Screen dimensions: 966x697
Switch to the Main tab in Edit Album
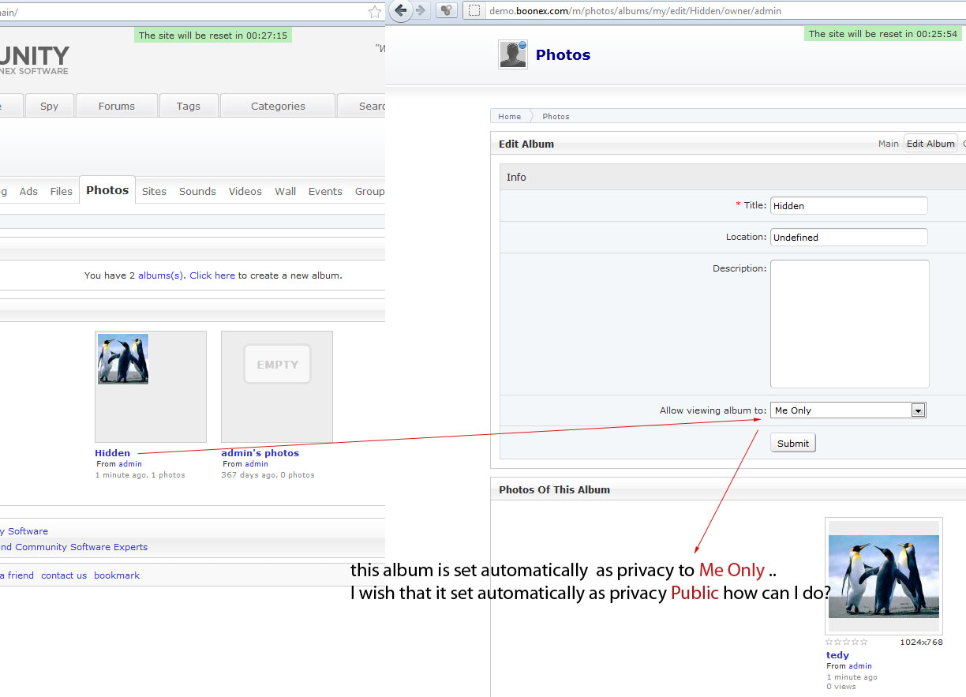tap(888, 144)
